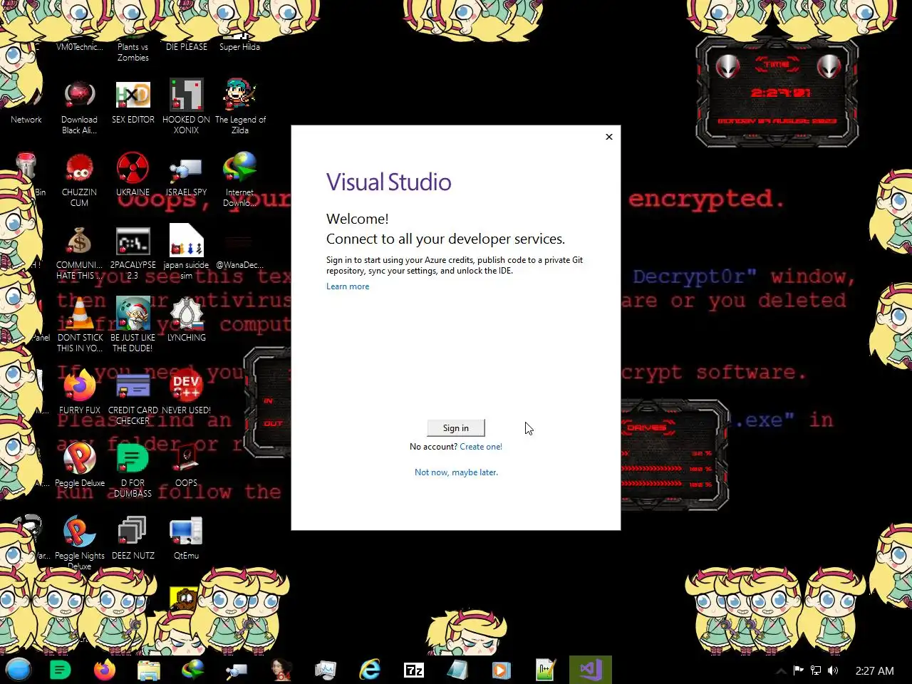Choose Not now, maybe later
This screenshot has height=684, width=912.
click(x=456, y=472)
